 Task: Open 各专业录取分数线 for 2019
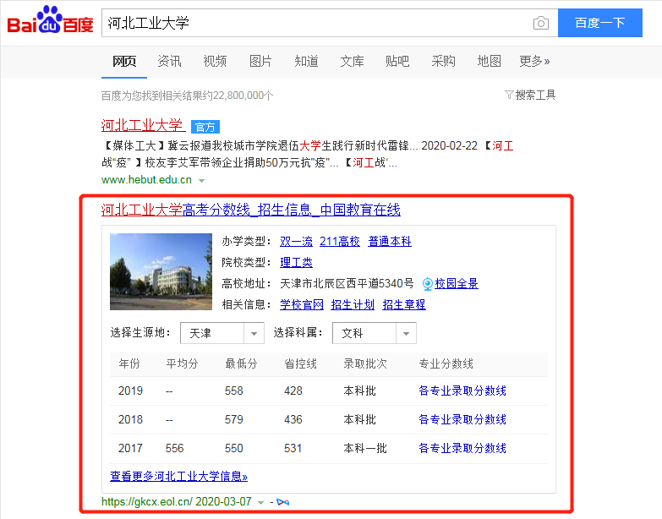point(462,391)
